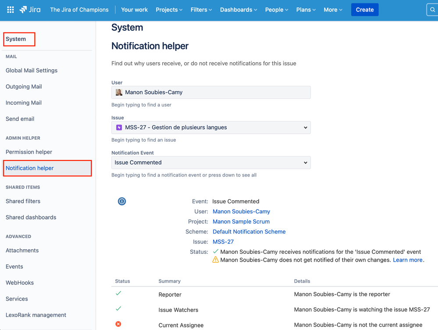Open the Notification Event dropdown
The width and height of the screenshot is (438, 330).
point(211,163)
